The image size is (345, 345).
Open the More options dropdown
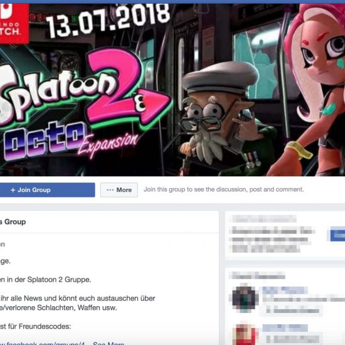pos(119,190)
